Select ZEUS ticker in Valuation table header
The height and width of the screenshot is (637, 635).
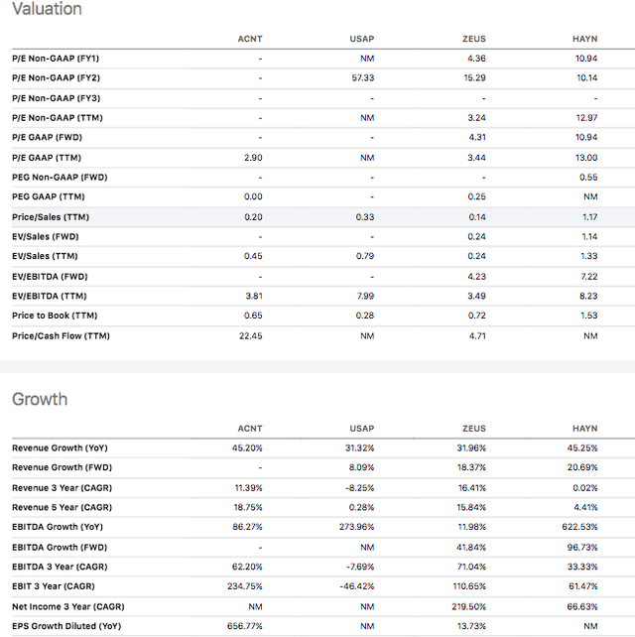pyautogui.click(x=473, y=39)
